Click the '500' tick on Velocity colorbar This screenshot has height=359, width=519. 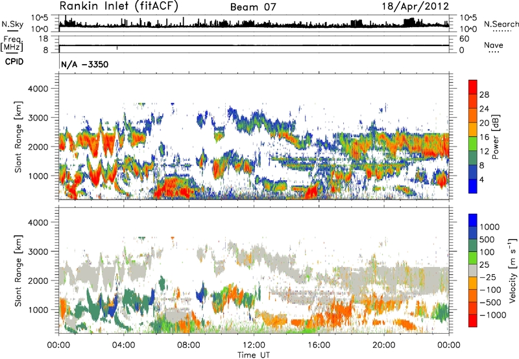(487, 239)
